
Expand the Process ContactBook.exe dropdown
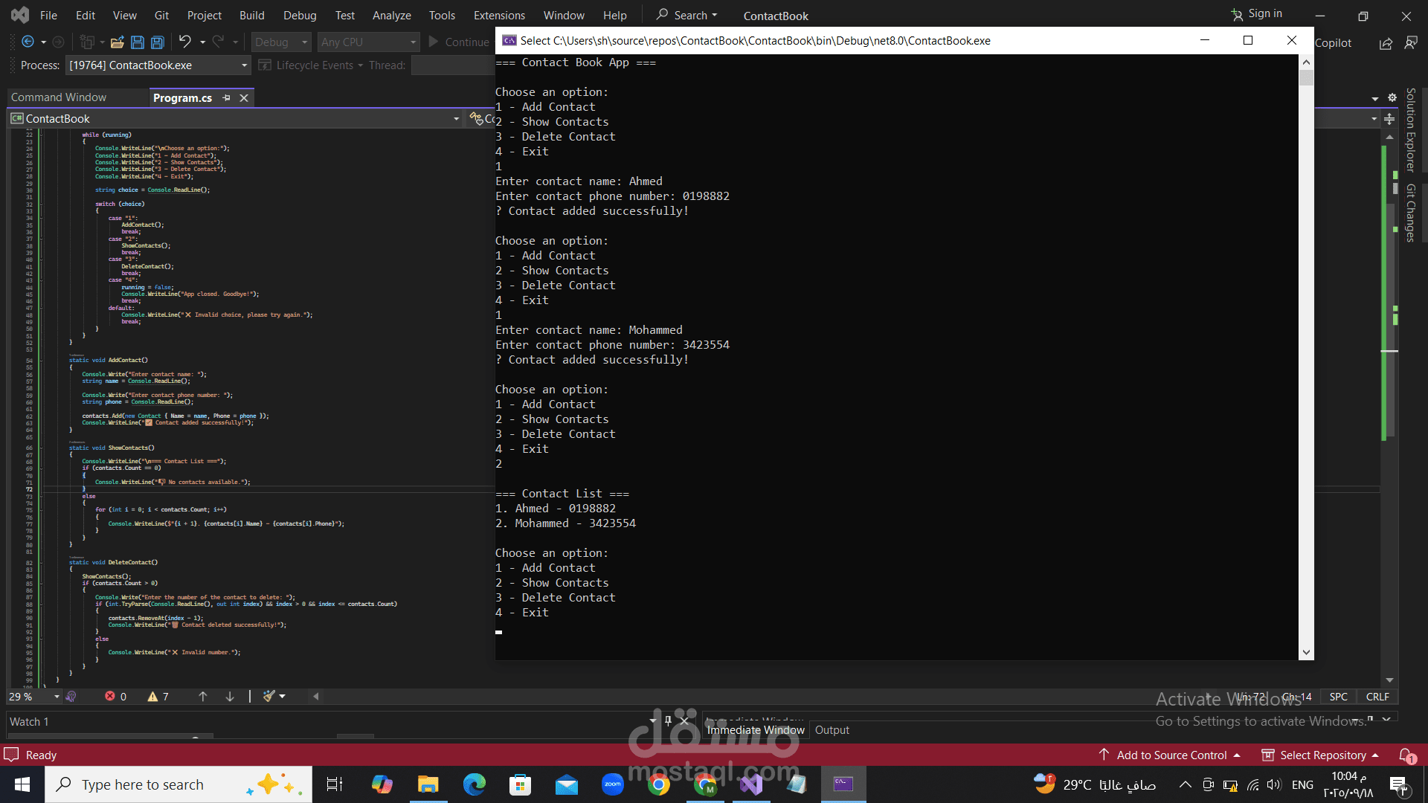[x=244, y=65]
